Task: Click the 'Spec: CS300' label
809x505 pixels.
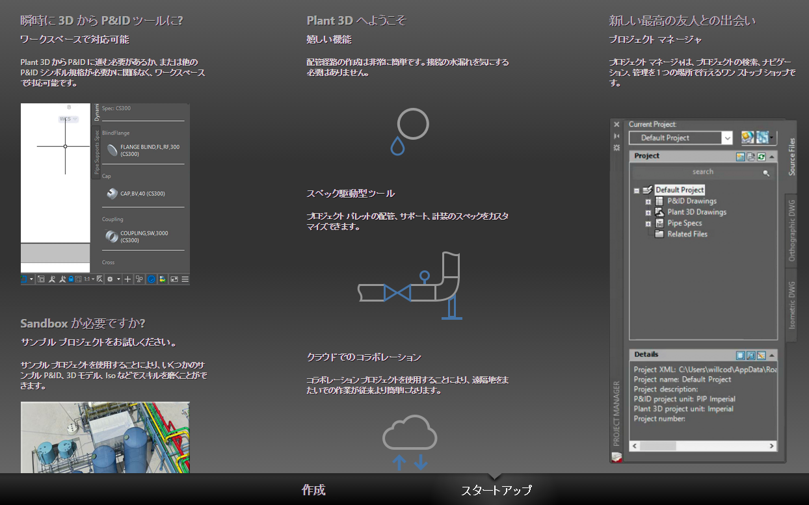Action: click(x=116, y=109)
